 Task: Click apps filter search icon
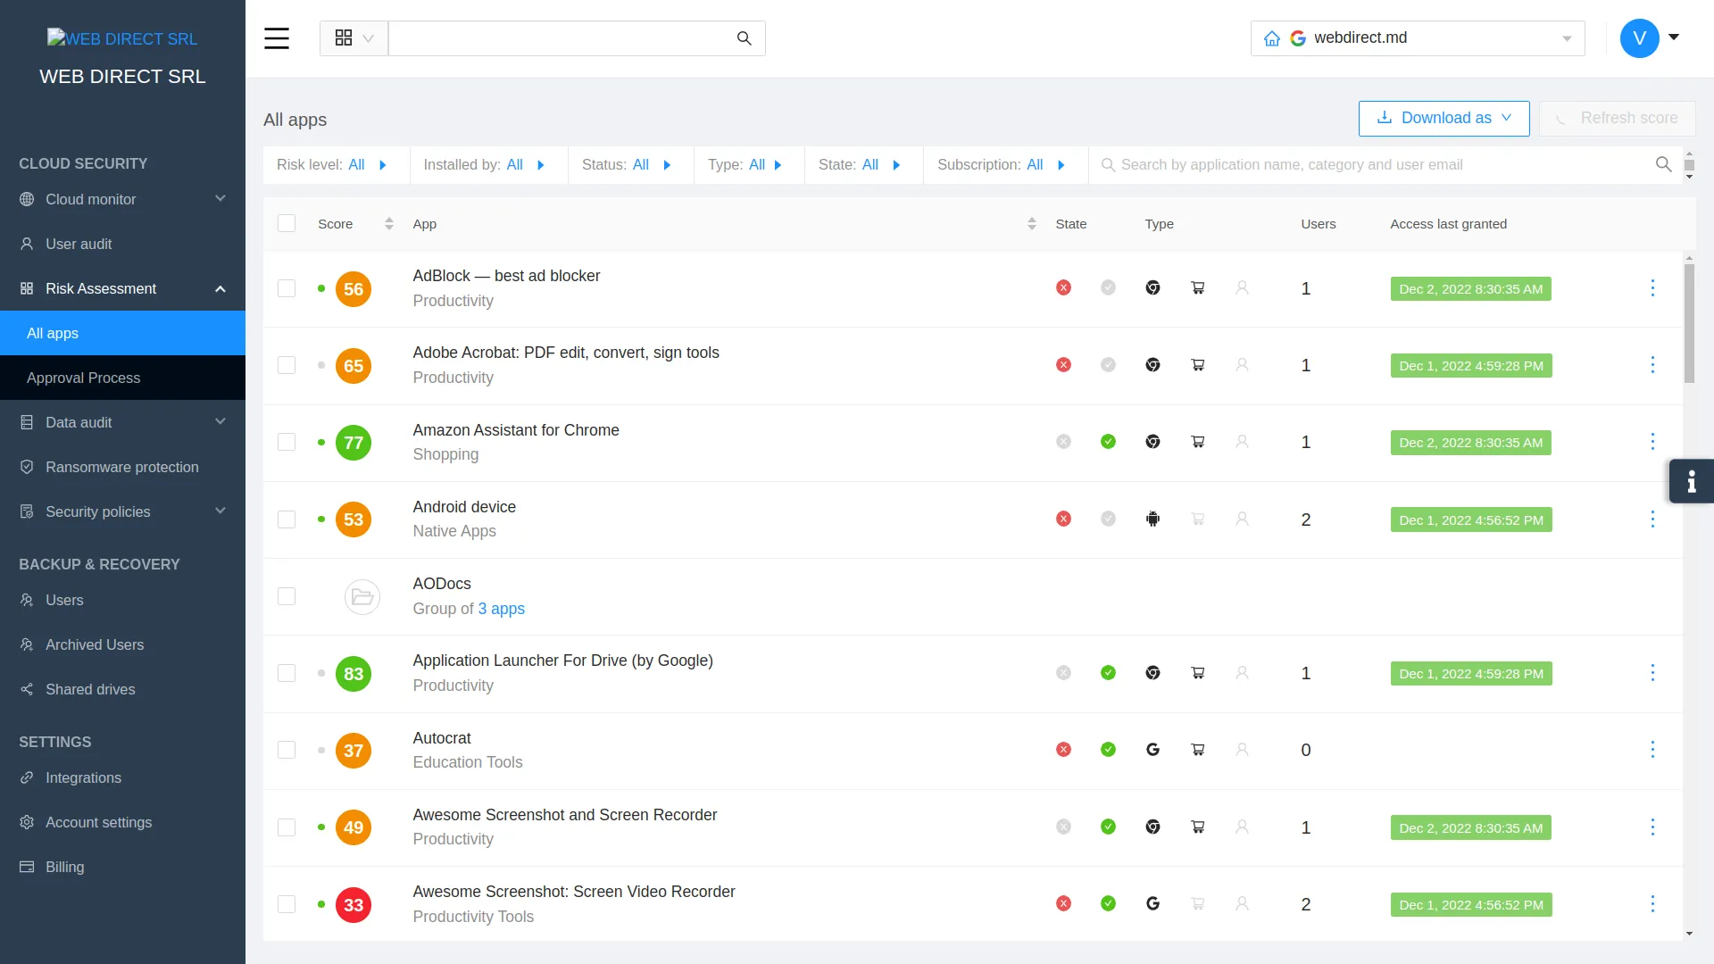click(1663, 164)
